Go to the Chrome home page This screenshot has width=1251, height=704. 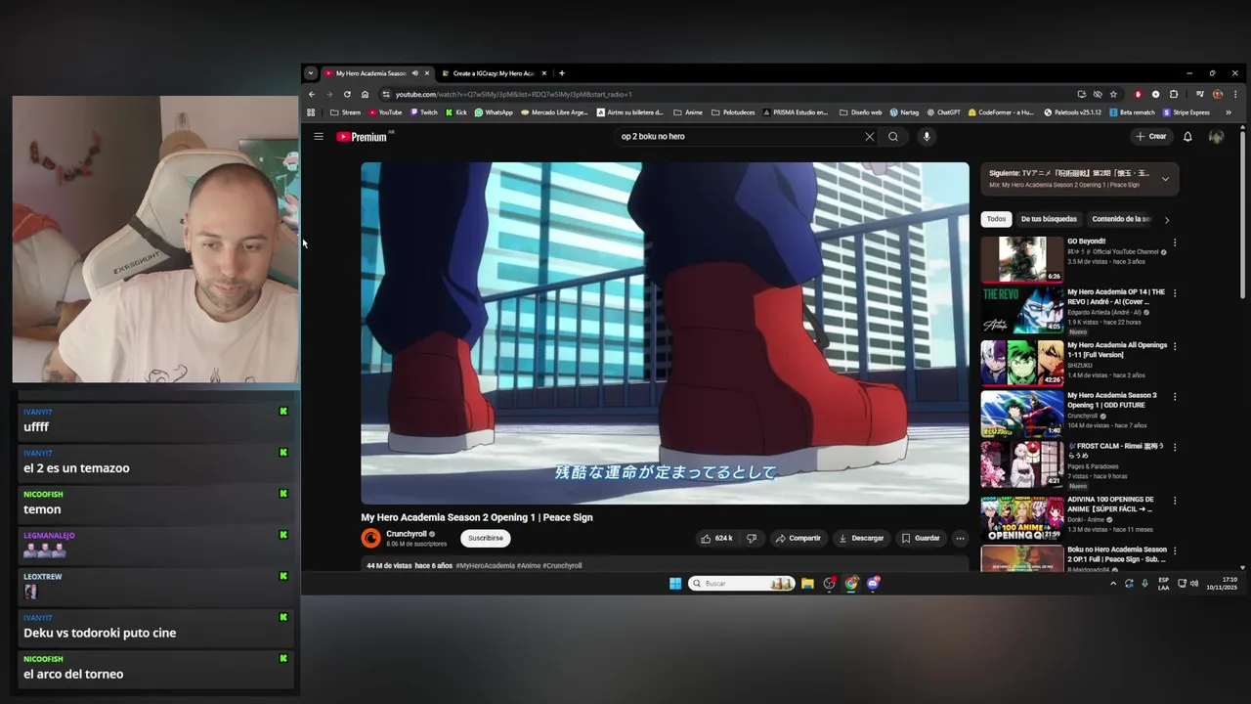point(365,95)
